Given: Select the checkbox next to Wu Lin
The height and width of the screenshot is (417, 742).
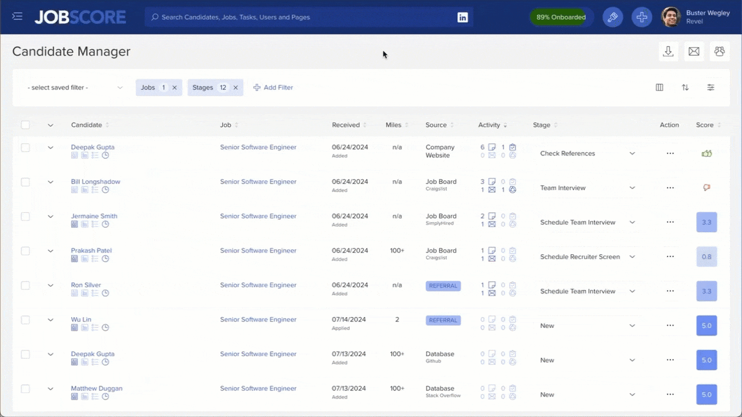Looking at the screenshot, I should coord(25,320).
